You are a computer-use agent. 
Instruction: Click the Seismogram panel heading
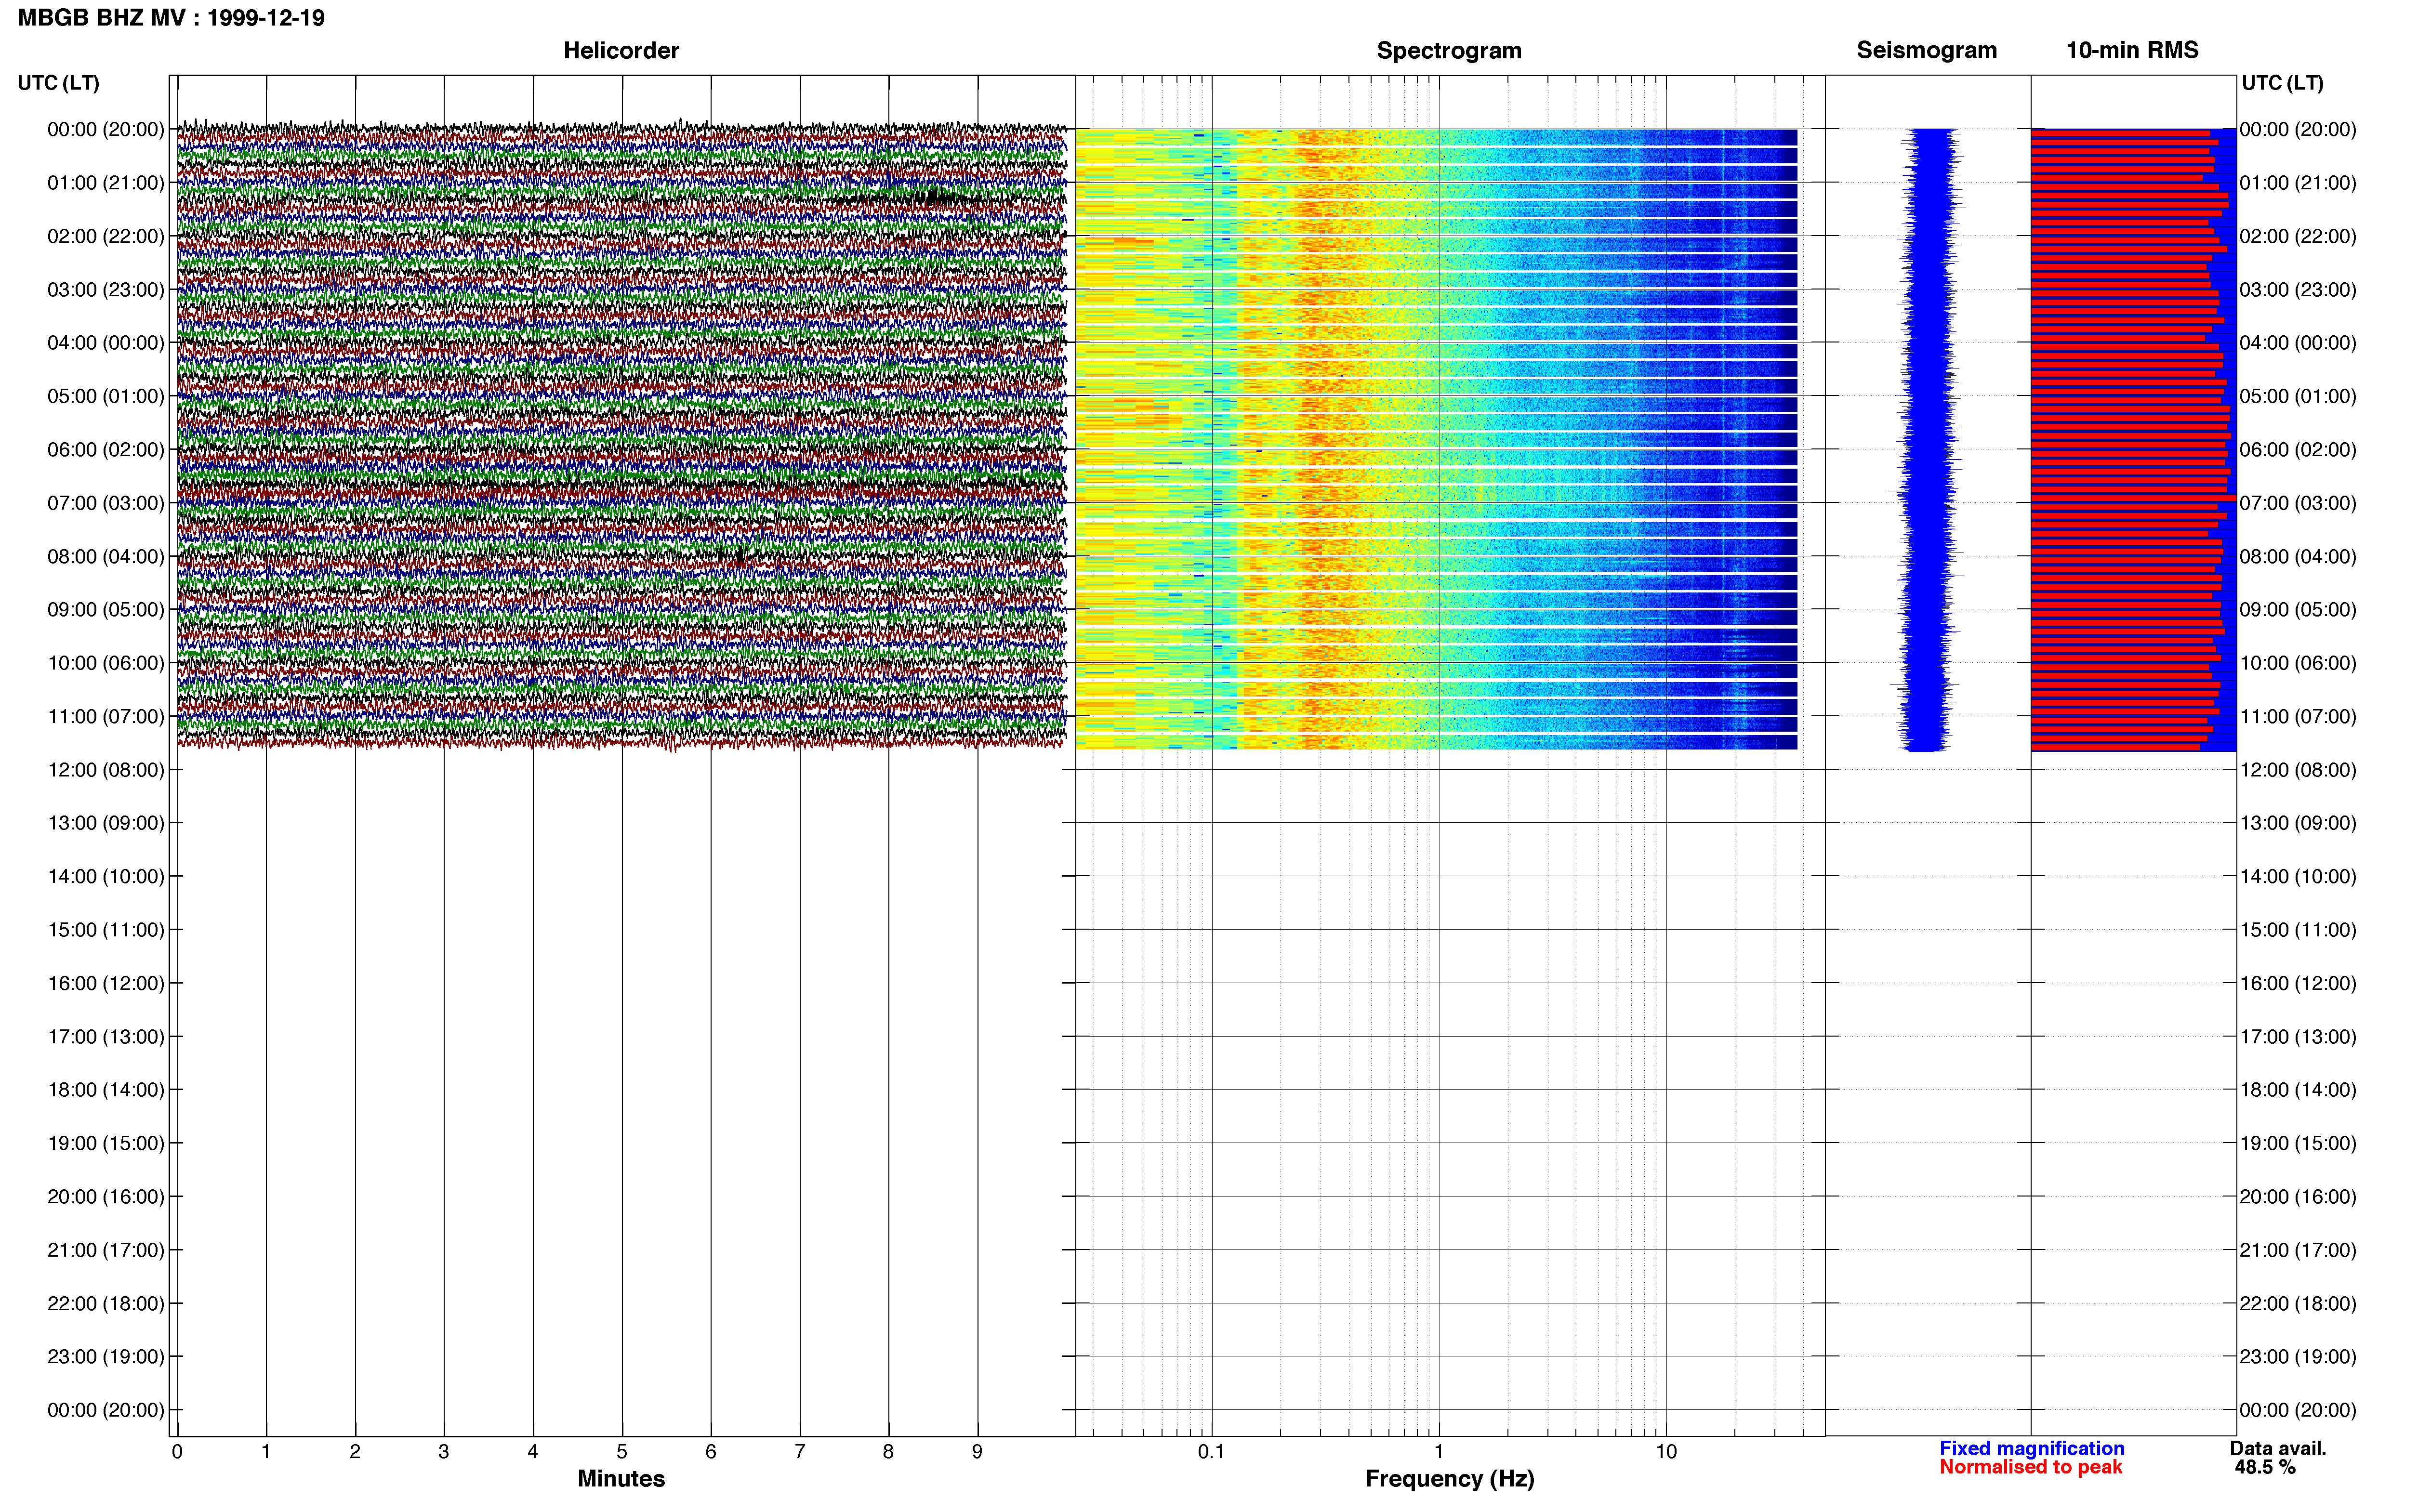1926,50
